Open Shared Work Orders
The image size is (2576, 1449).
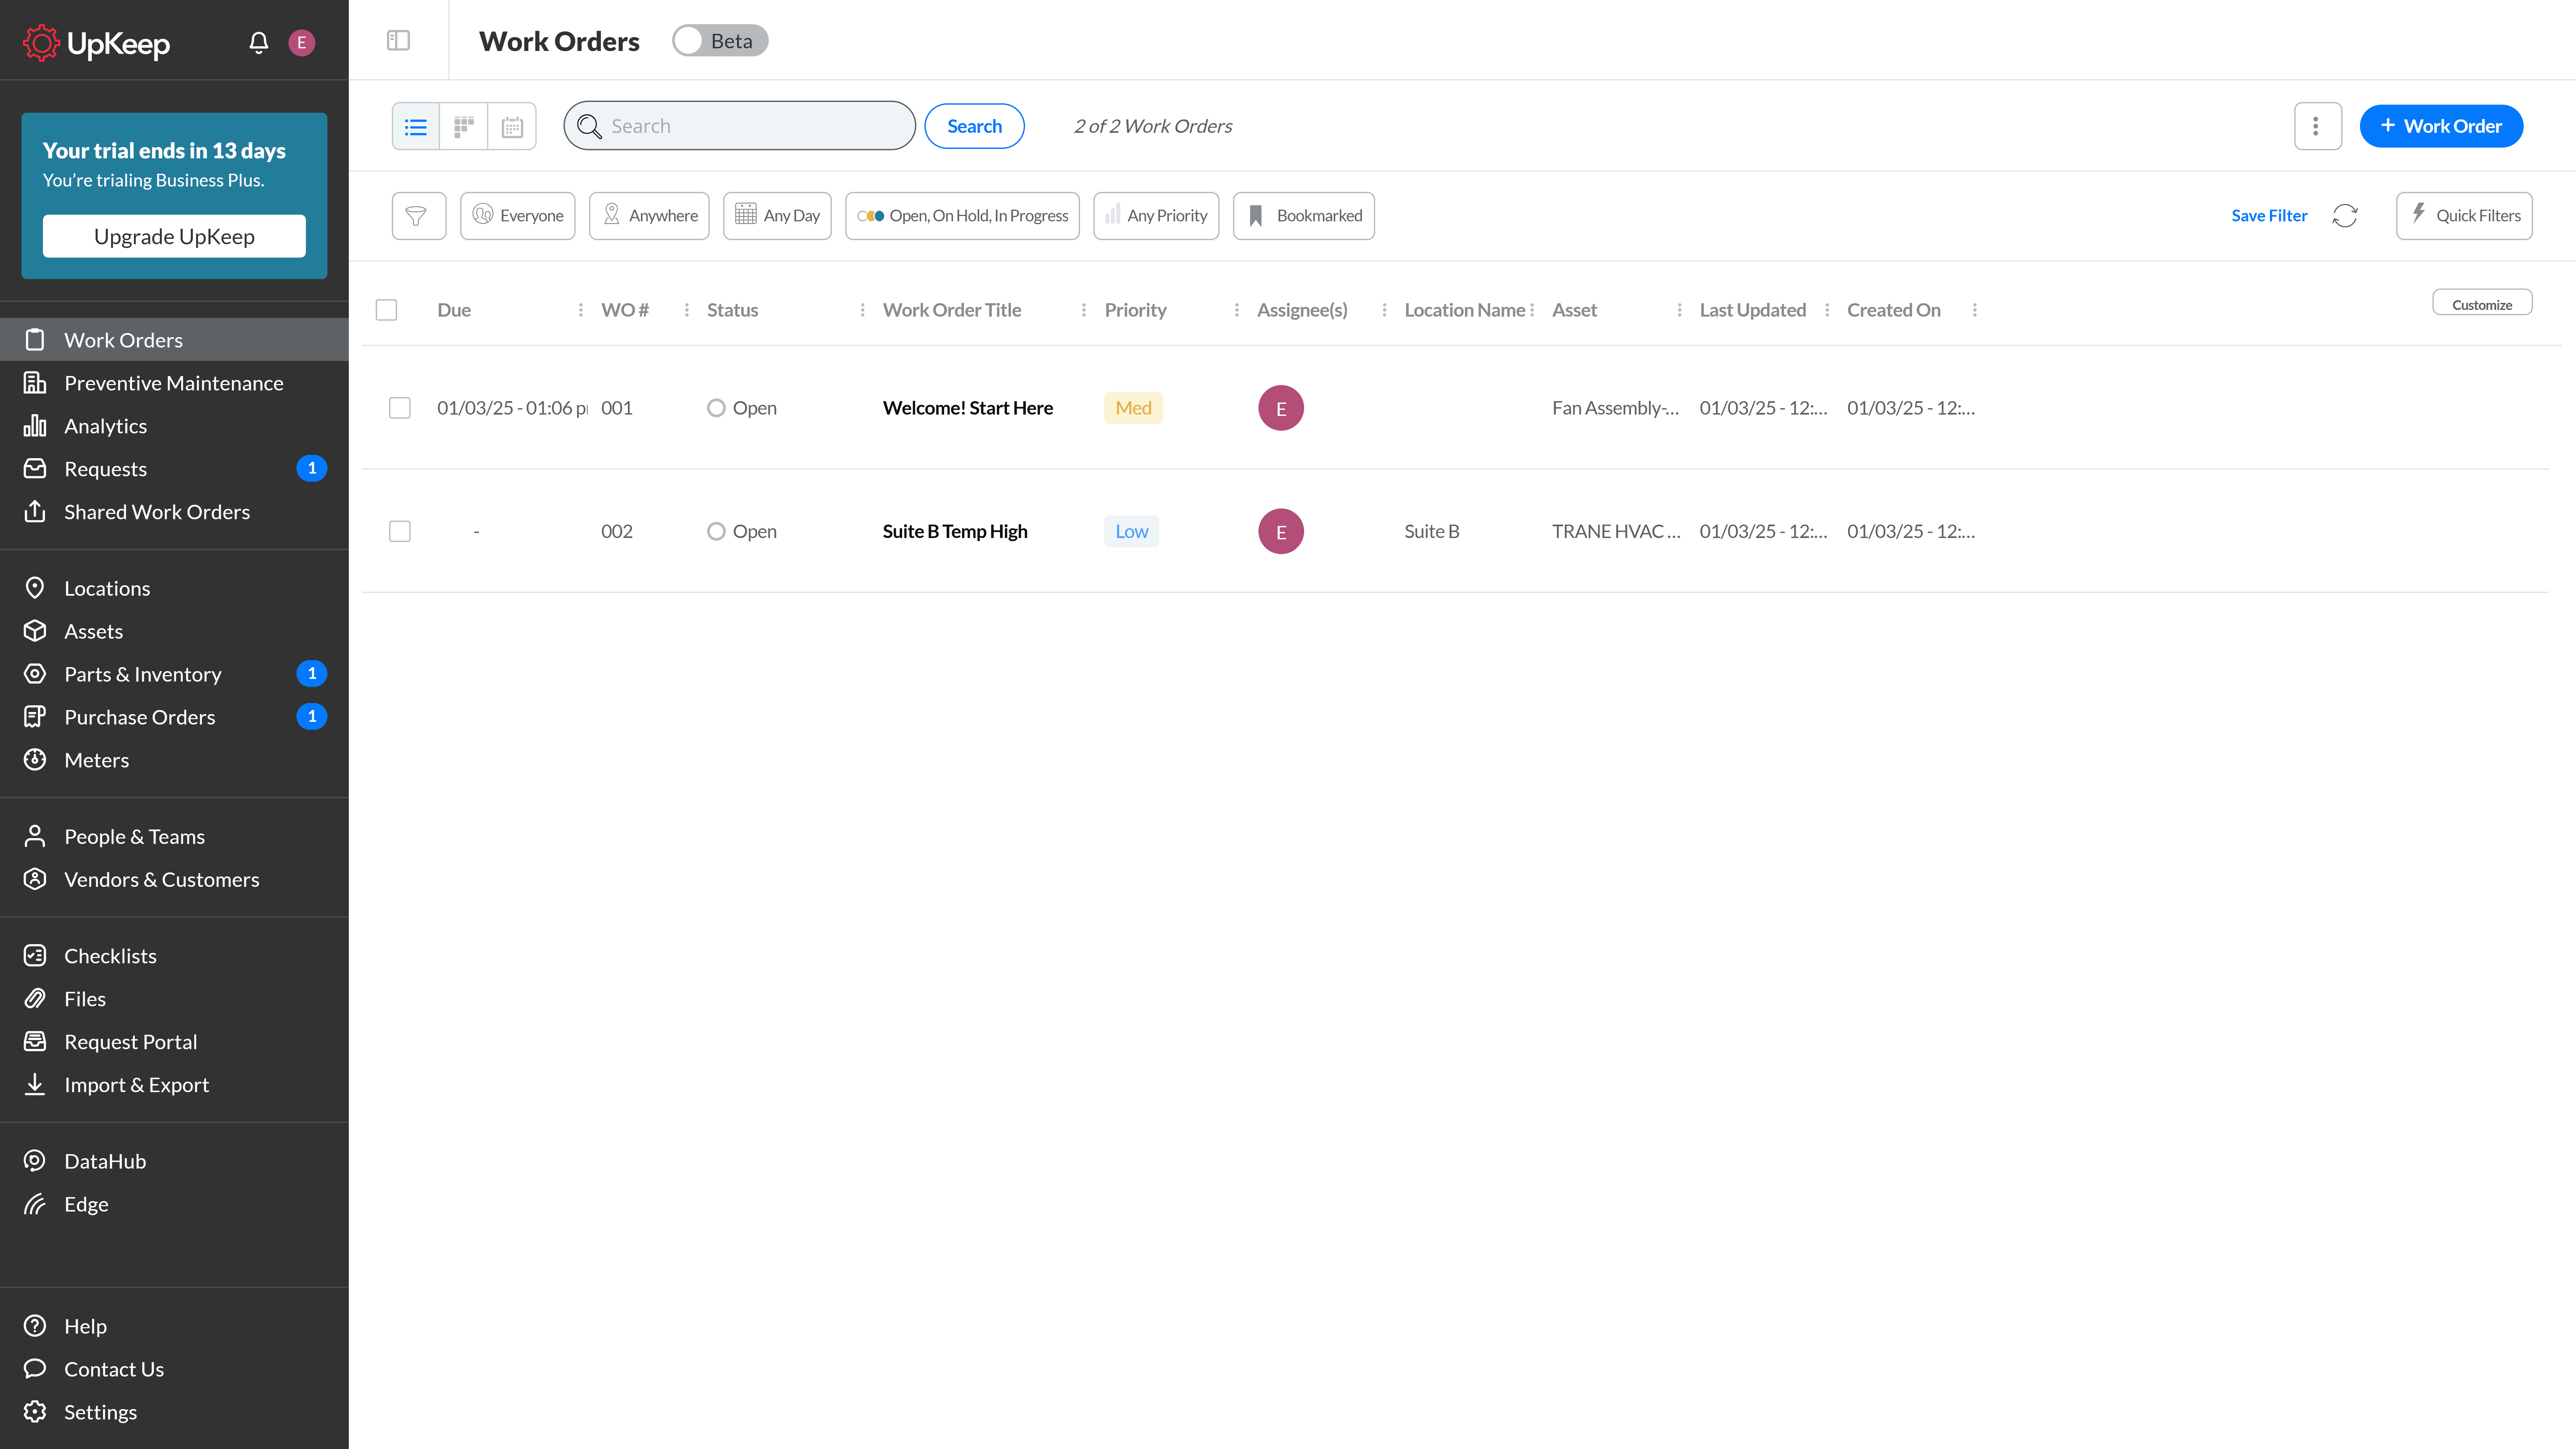(x=174, y=512)
